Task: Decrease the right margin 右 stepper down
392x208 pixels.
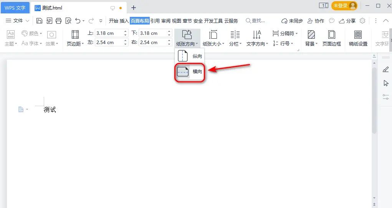Action: 169,44
